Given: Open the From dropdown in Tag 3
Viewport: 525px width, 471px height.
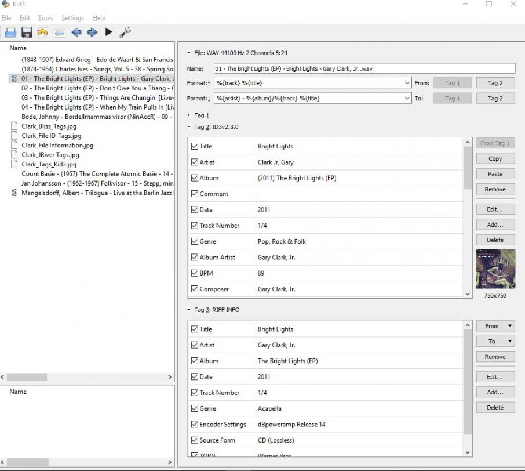Looking at the screenshot, I should pyautogui.click(x=495, y=326).
